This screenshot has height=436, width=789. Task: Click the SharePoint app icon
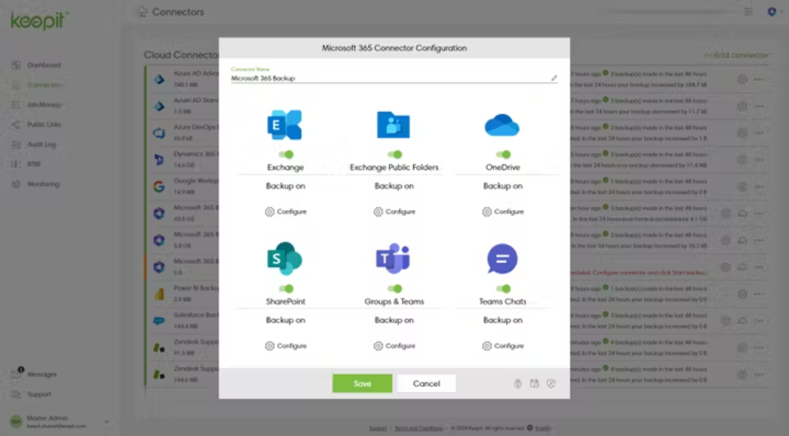[x=284, y=258]
